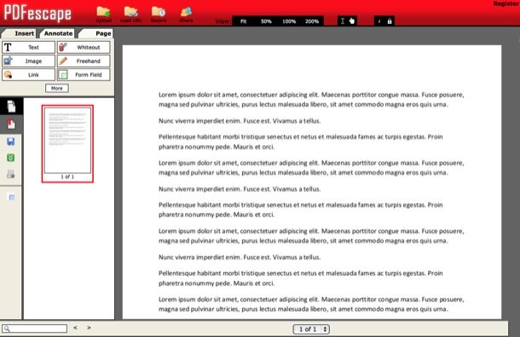The image size is (520, 337).
Task: Show the page thumbnails sidebar icon
Action: (x=11, y=107)
